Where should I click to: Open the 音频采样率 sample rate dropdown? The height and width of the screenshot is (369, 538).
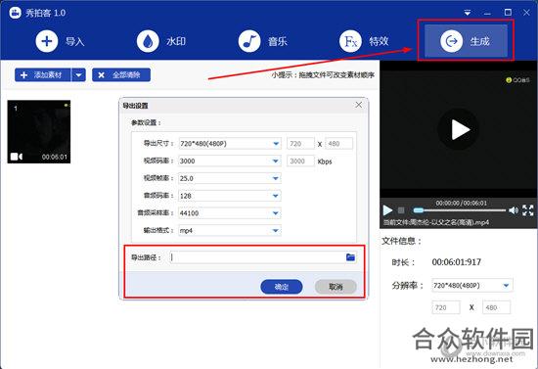(230, 212)
